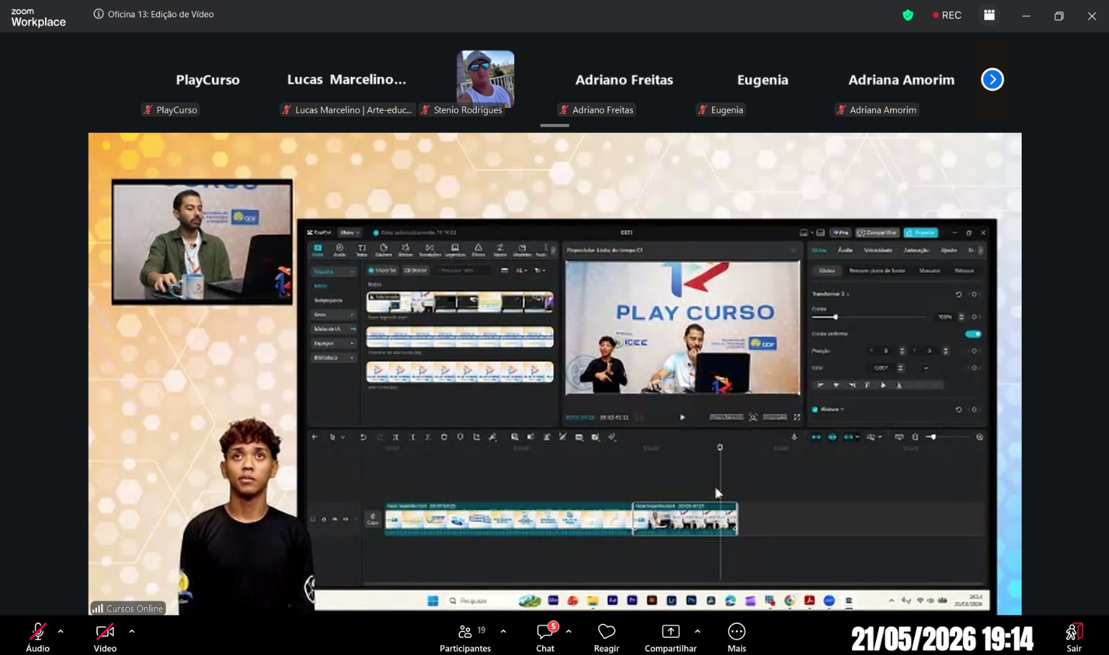Click the Exportar button in CapCut
Image resolution: width=1109 pixels, height=655 pixels.
pos(921,233)
